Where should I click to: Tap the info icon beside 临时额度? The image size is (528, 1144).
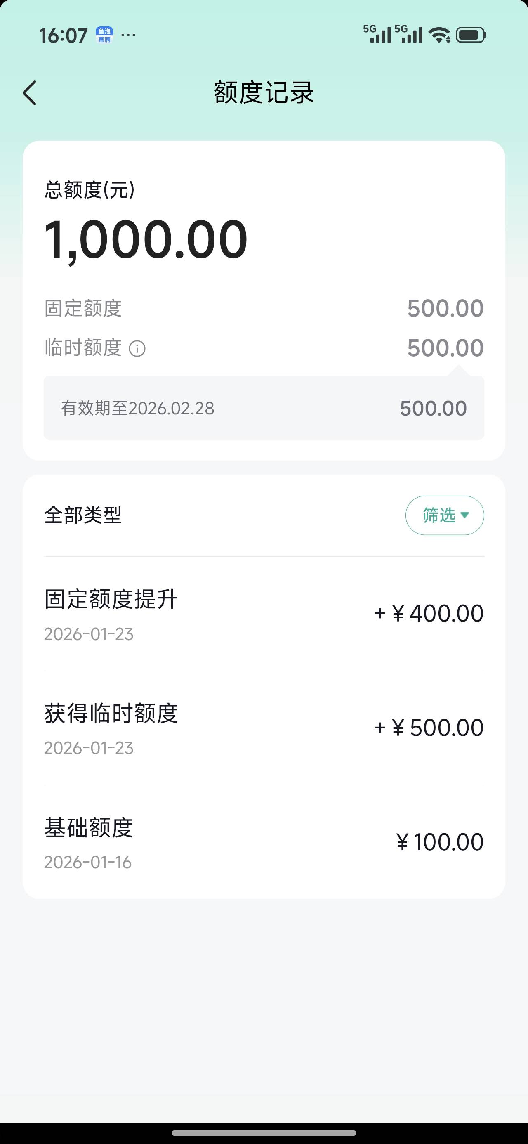coord(137,349)
